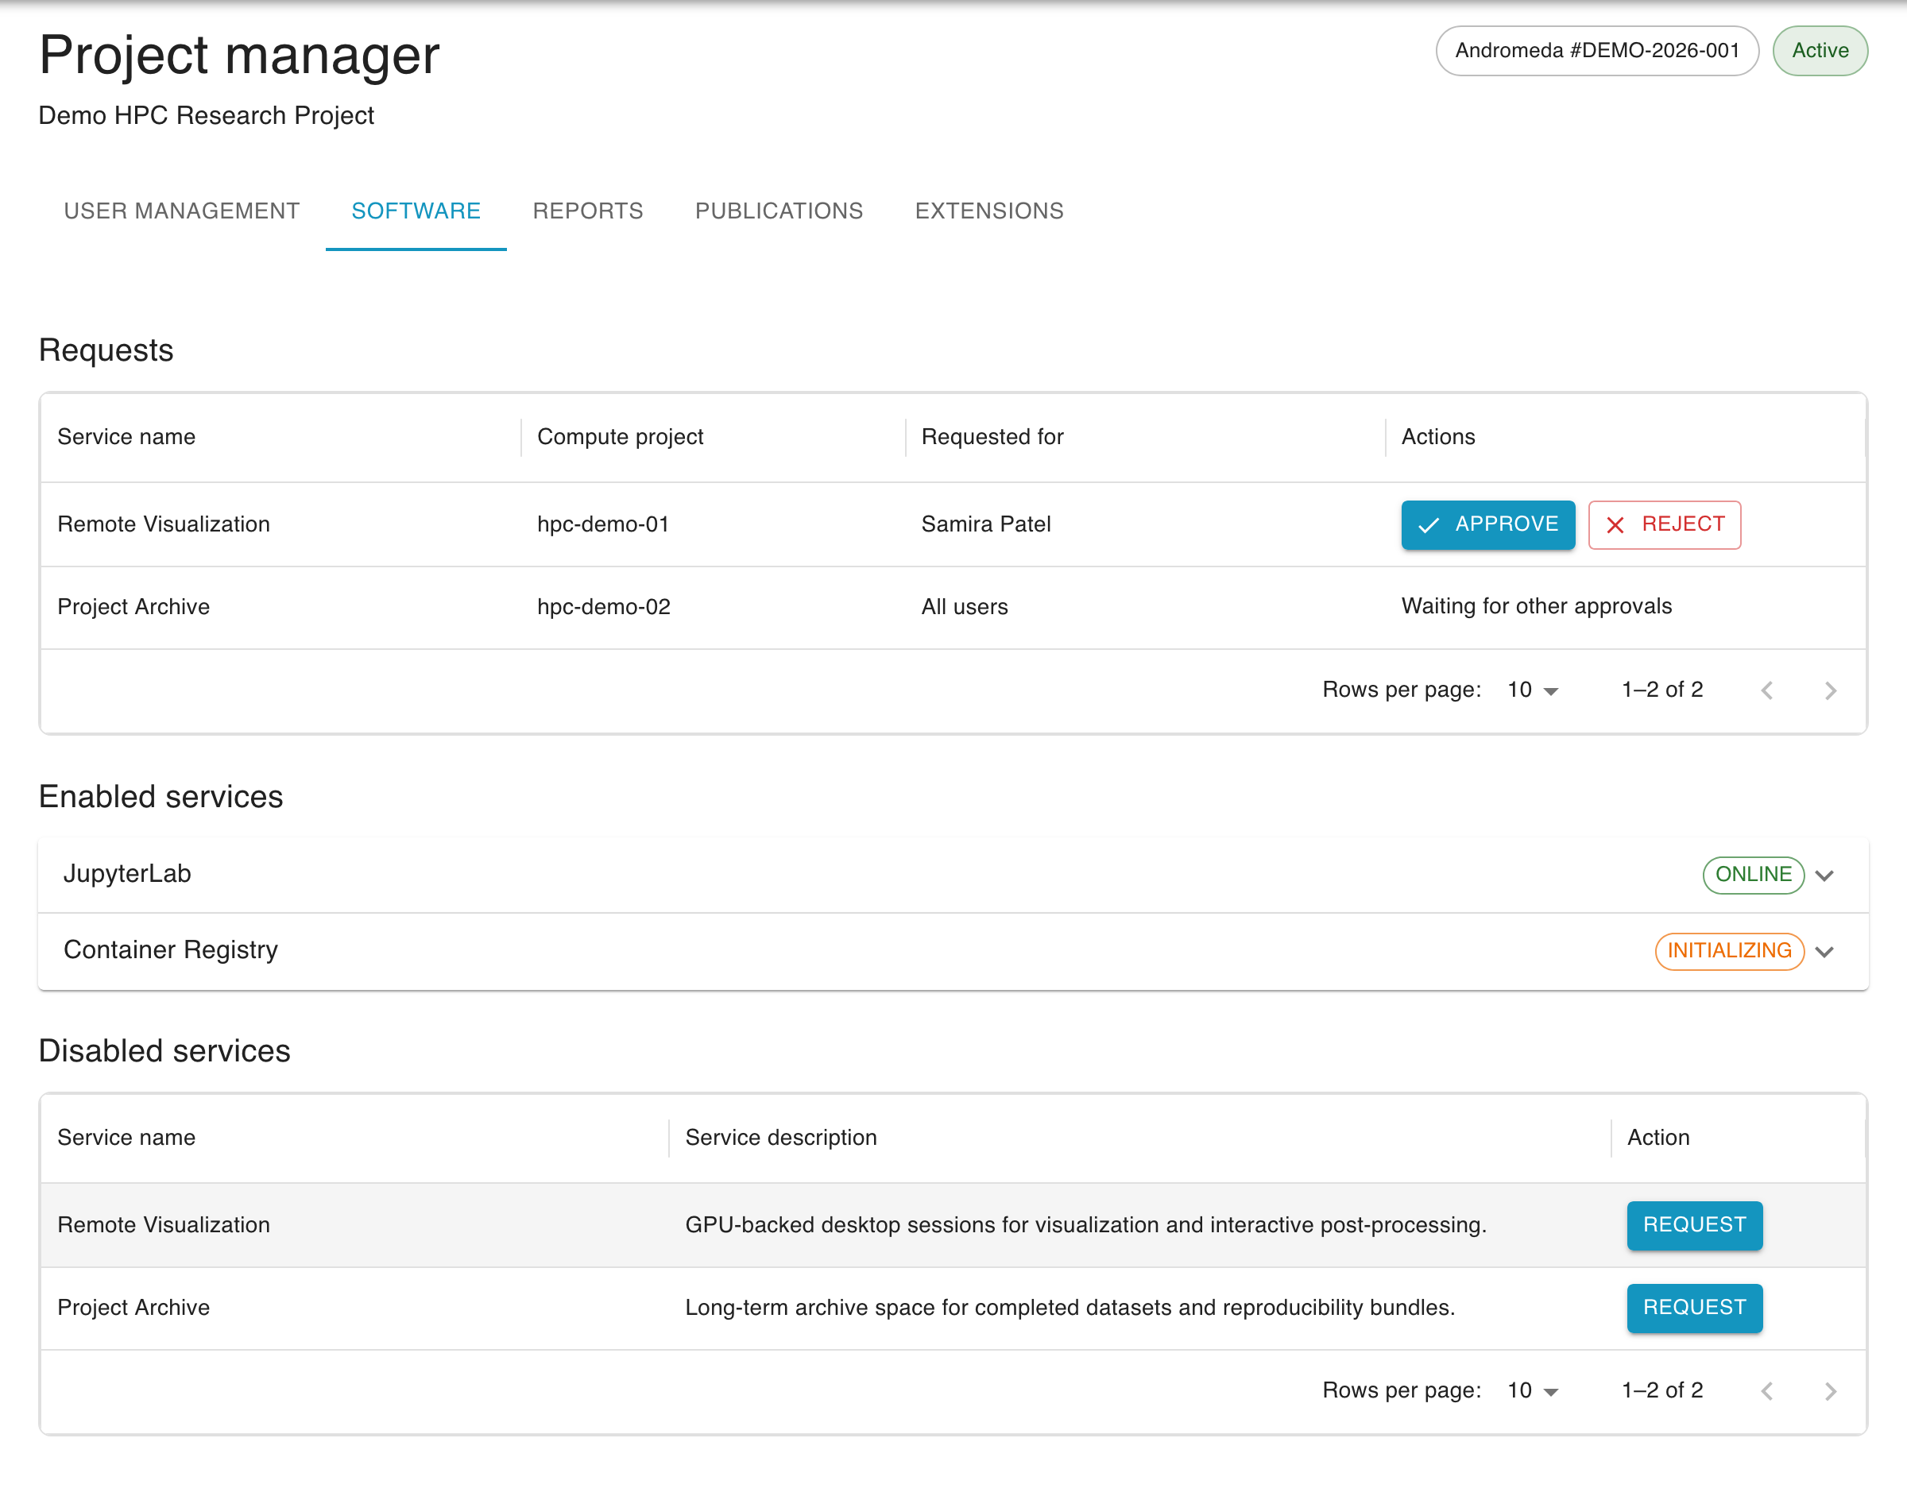Click the GPU-backed desktop sessions description
This screenshot has height=1500, width=1907.
1085,1224
